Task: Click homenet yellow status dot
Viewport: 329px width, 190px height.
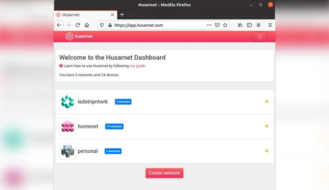Action: (x=267, y=126)
